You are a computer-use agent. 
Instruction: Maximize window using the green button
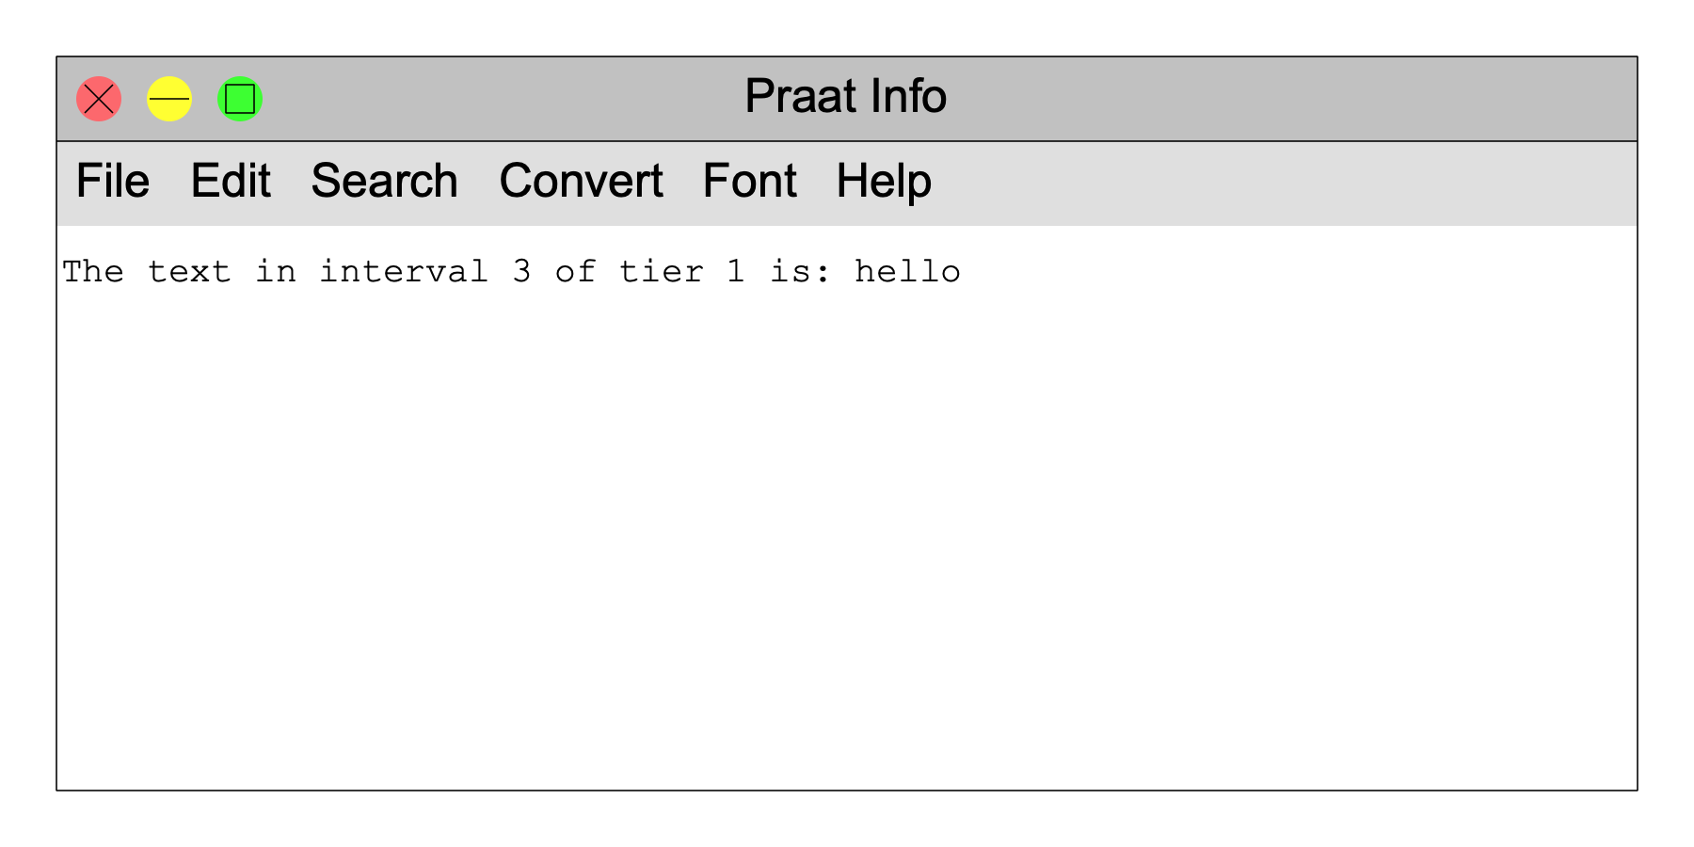[x=240, y=99]
